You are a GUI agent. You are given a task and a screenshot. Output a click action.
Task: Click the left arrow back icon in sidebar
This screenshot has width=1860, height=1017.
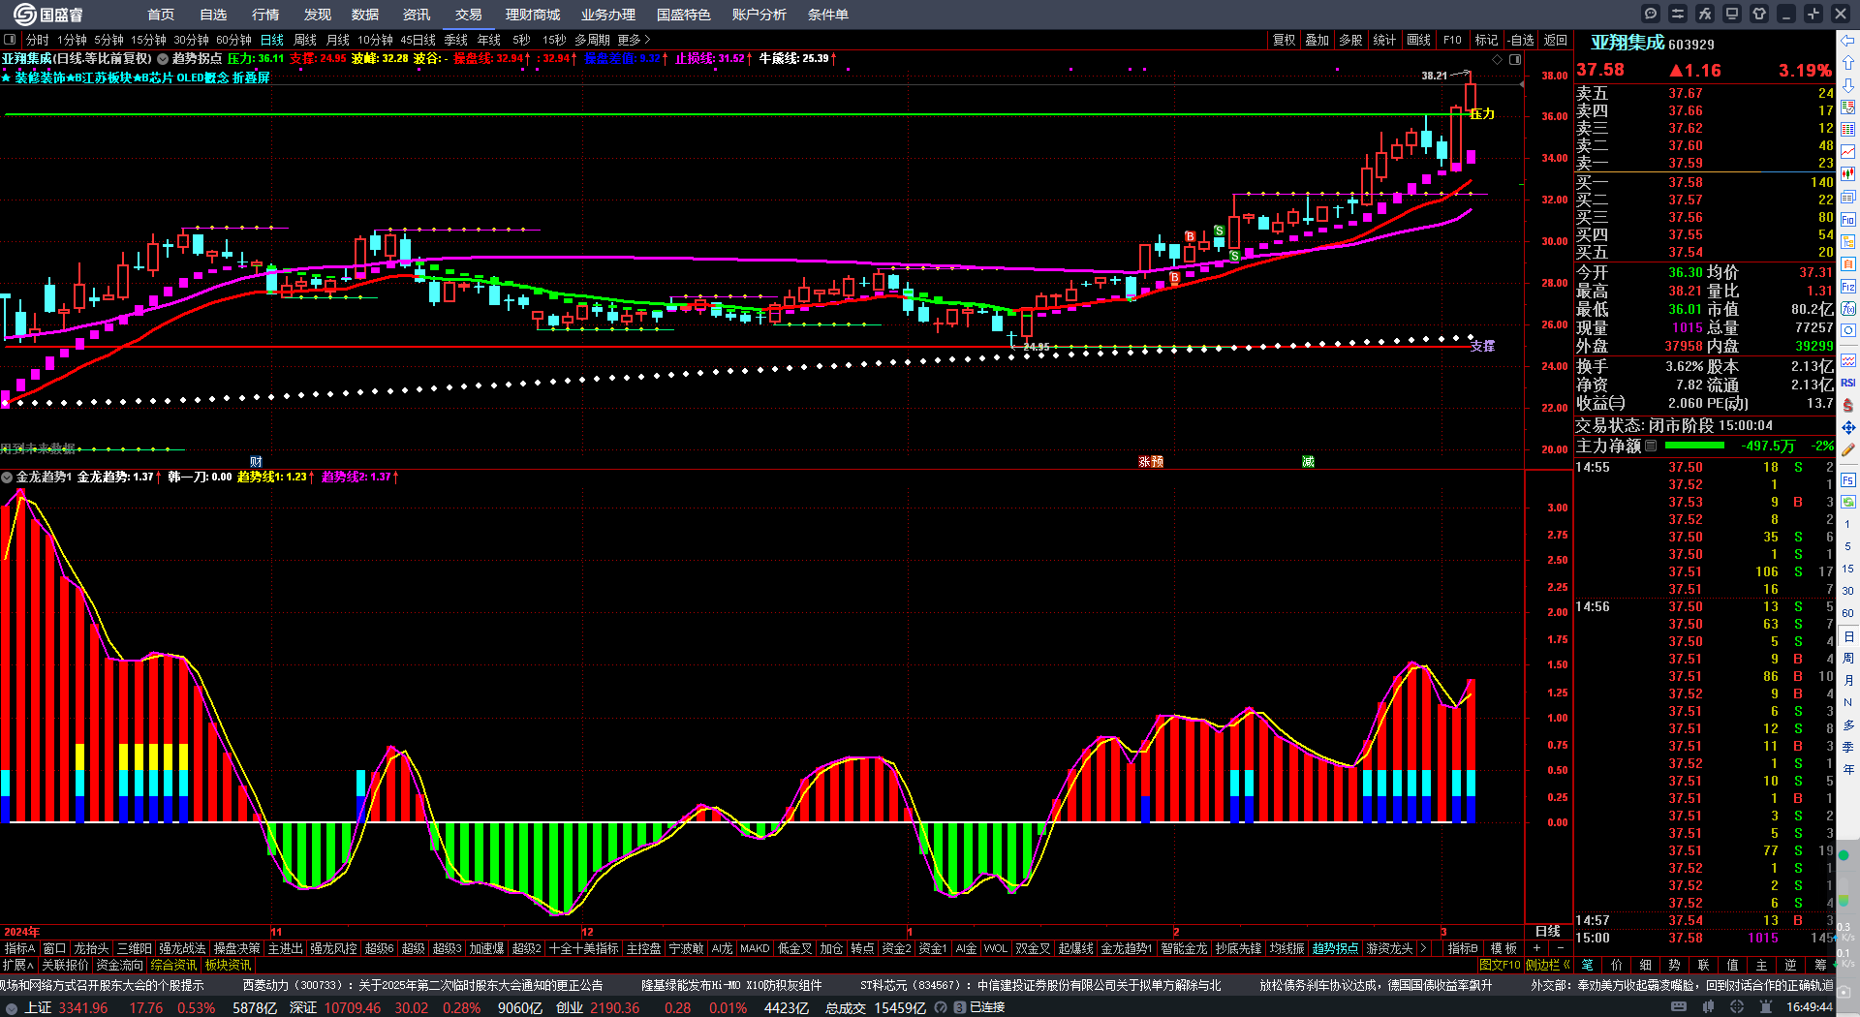click(1848, 41)
